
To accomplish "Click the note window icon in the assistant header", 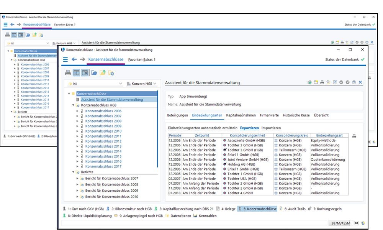I will tap(316, 82).
